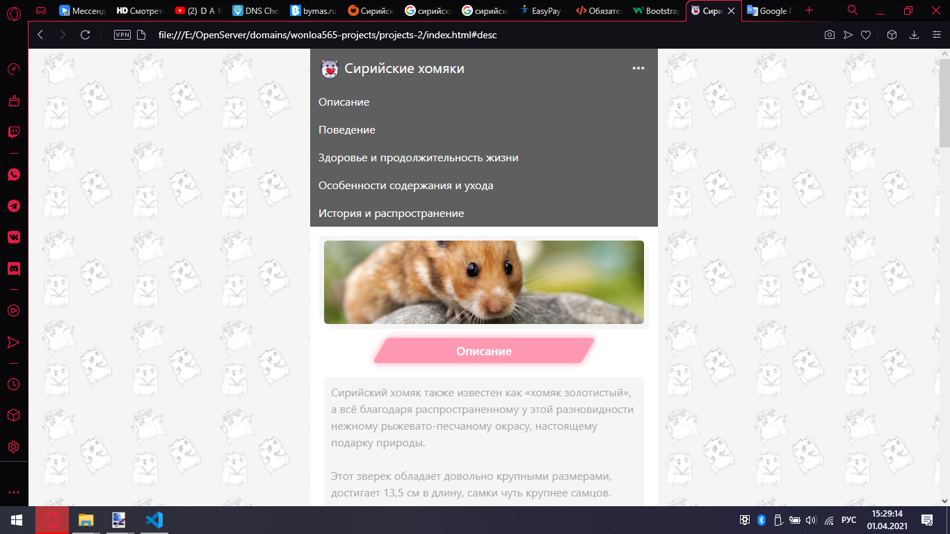Screen dimensions: 950x534
Task: Toggle the VPN badge in address bar
Action: [122, 35]
